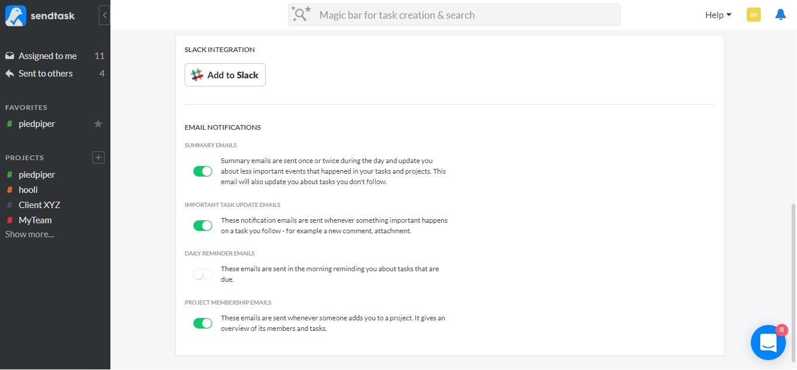
Task: Add a new project with plus icon
Action: pyautogui.click(x=98, y=157)
